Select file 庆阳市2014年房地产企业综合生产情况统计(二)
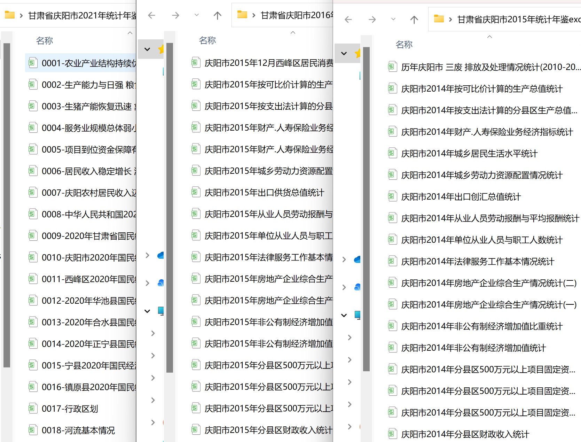 click(489, 283)
